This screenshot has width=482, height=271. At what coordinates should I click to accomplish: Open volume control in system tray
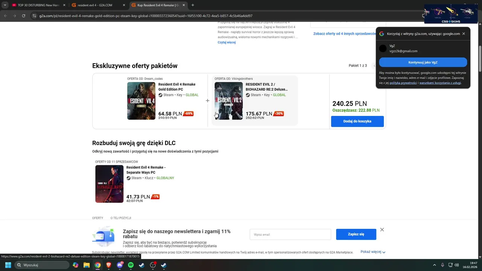point(456,265)
